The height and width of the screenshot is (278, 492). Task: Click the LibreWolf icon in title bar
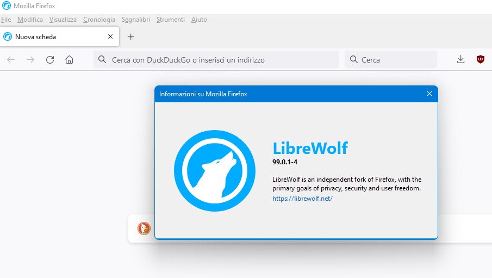(7, 5)
